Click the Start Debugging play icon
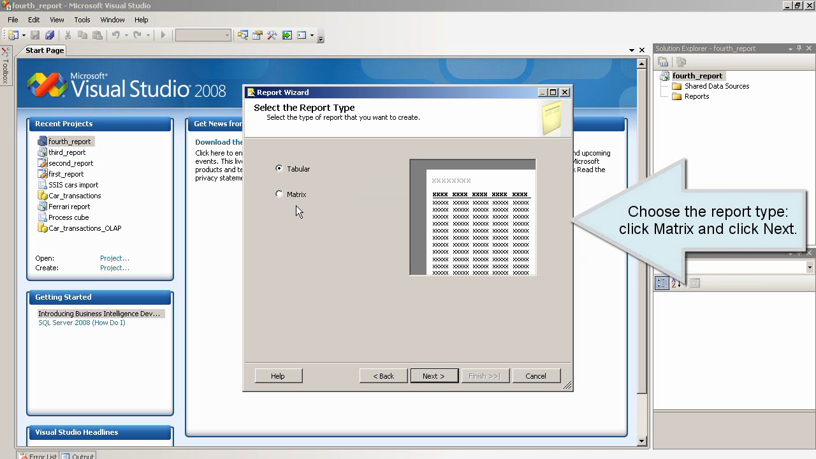 (163, 36)
